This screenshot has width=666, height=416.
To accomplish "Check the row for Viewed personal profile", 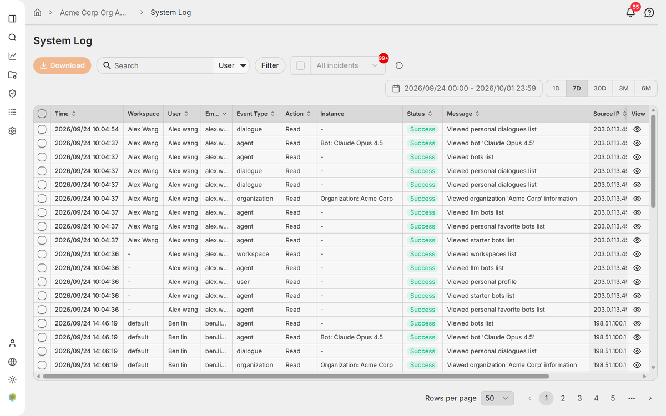I will 42,282.
